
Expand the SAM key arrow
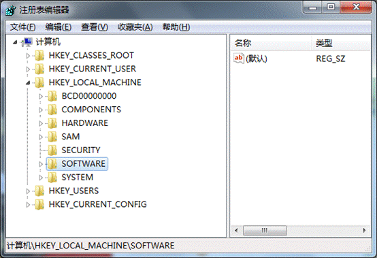tap(41, 137)
